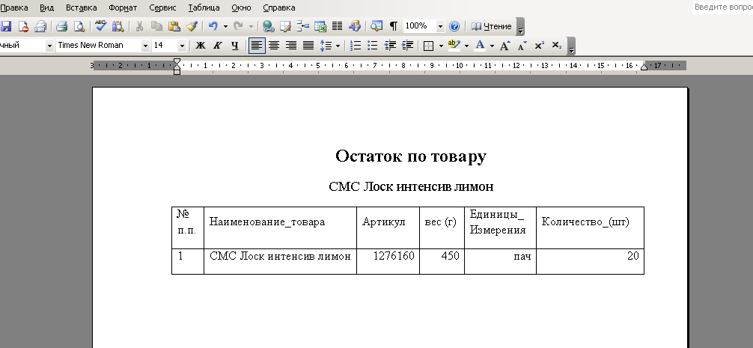This screenshot has height=348, width=753.
Task: Click the Permission restricted-document icon
Action: [23, 26]
